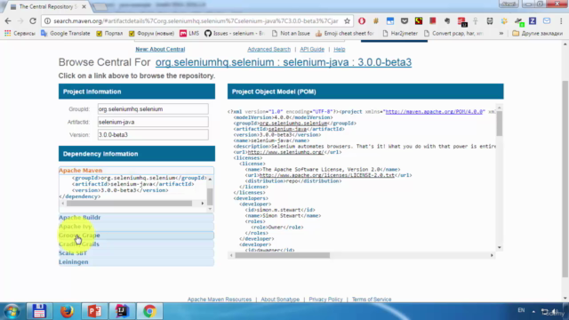Click the Z extension icon
Screen dimensions: 569x320
coord(533,21)
